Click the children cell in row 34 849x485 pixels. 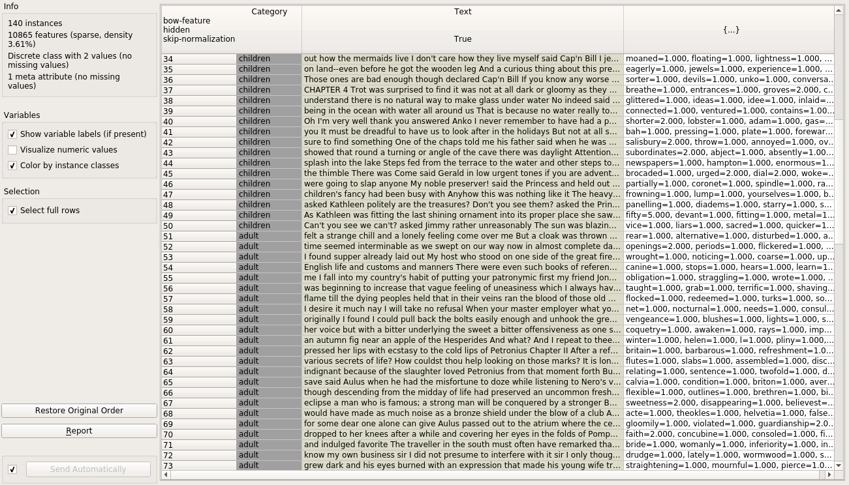tap(269, 59)
